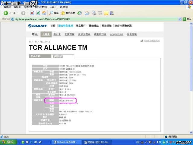
Task: Open the Mail button dropdown arrow
Action: click(x=90, y=13)
